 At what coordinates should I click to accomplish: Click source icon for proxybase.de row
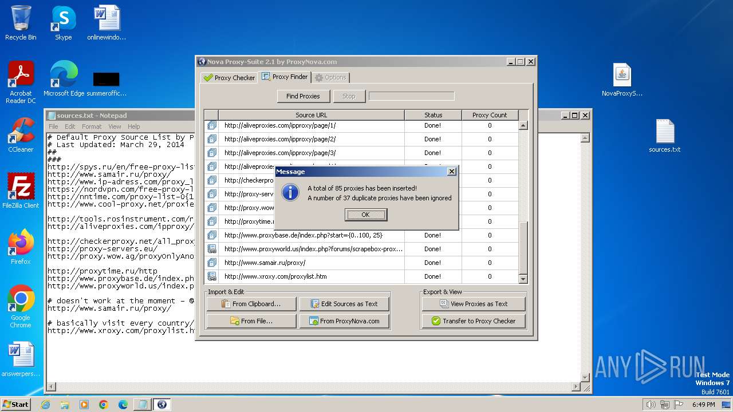click(212, 235)
